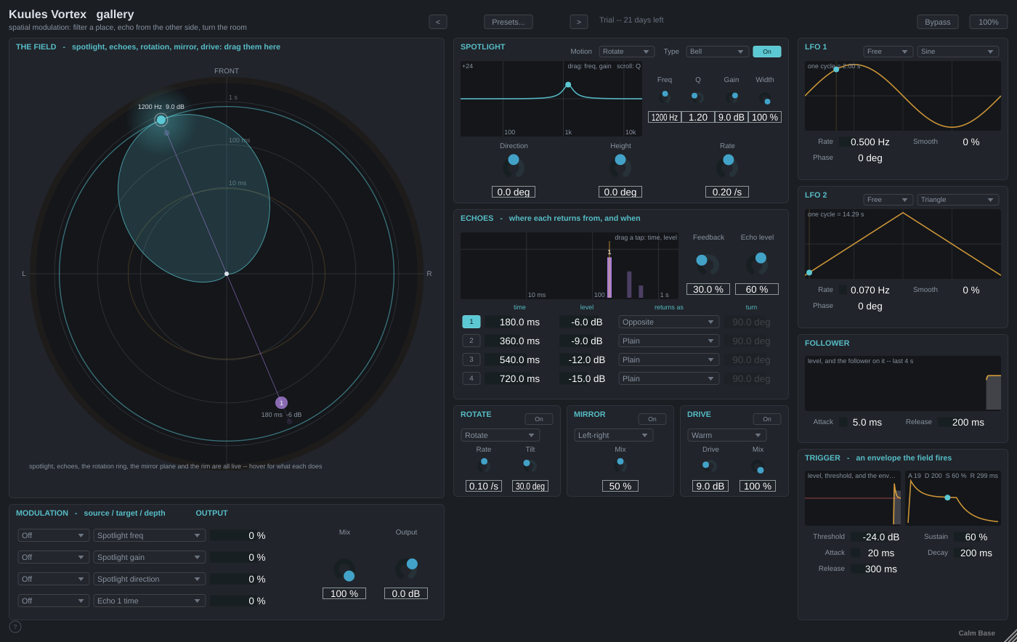1017x642 pixels.
Task: Click the Spotlight Freq knob
Action: tap(665, 97)
